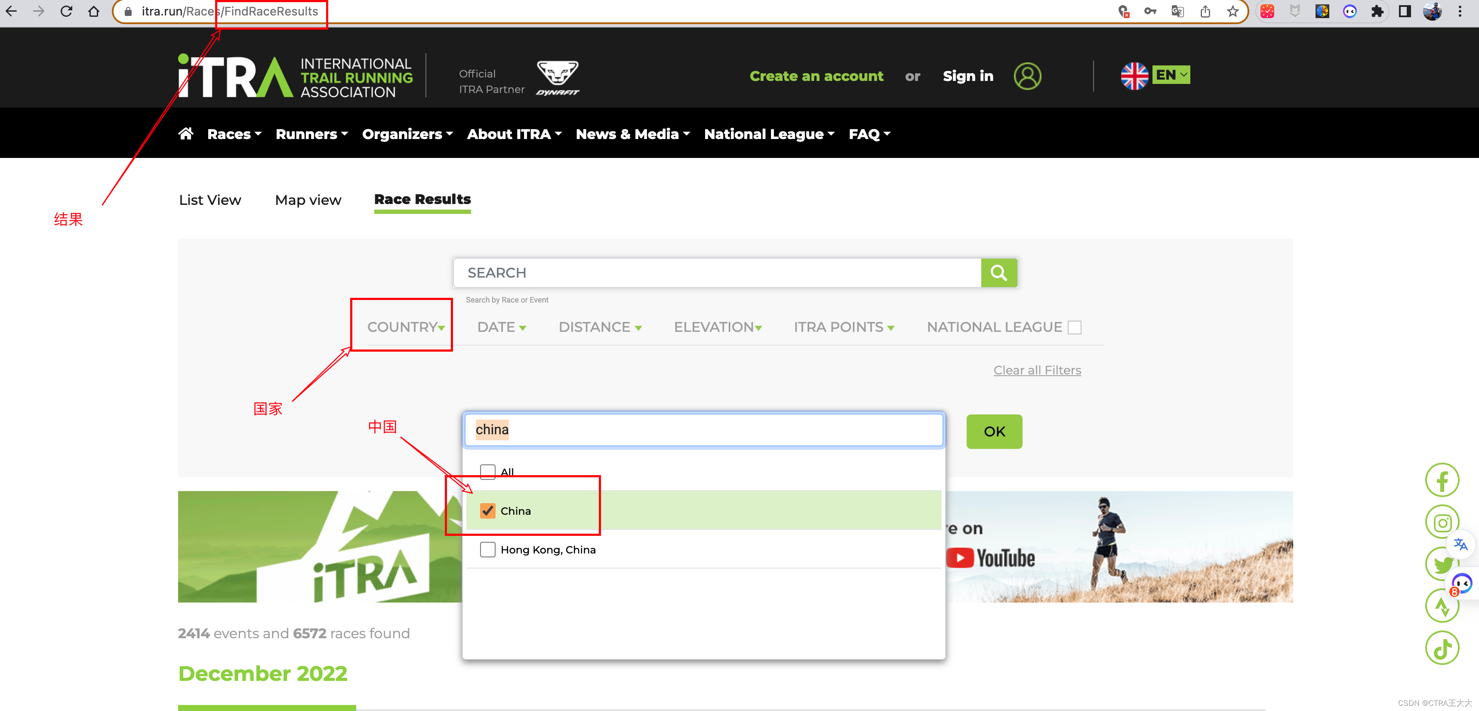Open the extensions puzzle icon
Viewport: 1479px width, 711px height.
pyautogui.click(x=1377, y=11)
